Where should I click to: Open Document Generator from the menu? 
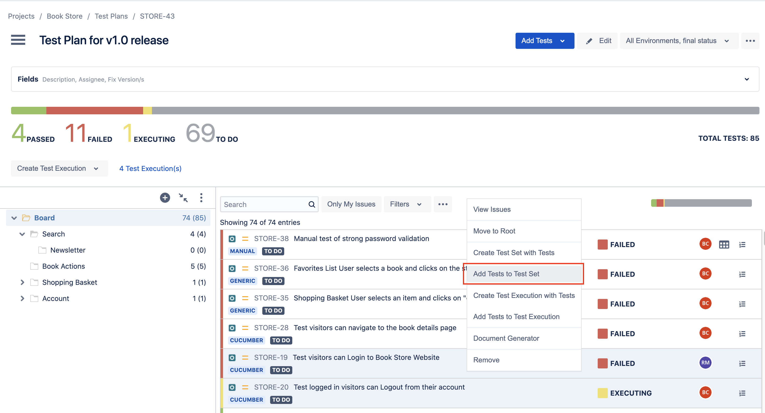point(524,338)
